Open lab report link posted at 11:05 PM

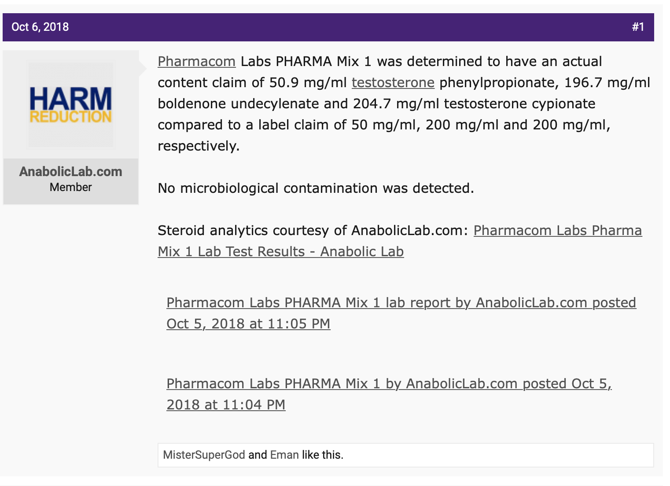click(401, 313)
